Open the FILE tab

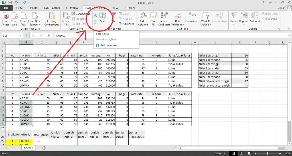(x=6, y=8)
